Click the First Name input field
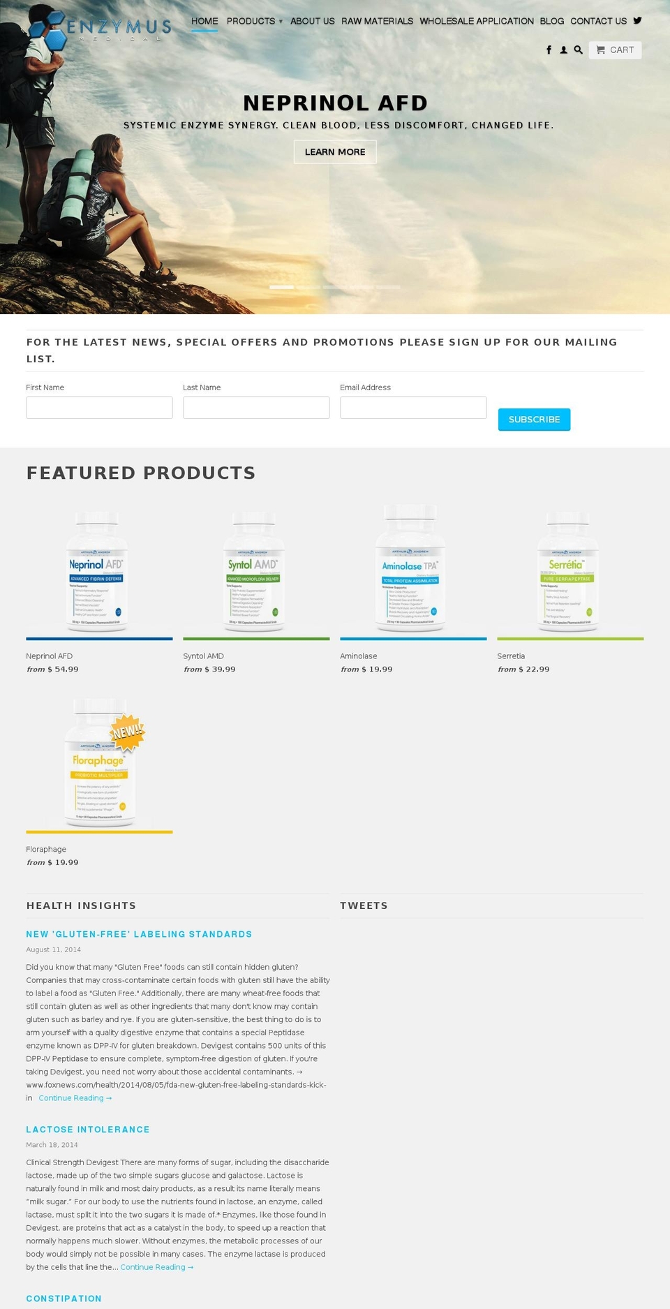The height and width of the screenshot is (1309, 670). coord(99,407)
